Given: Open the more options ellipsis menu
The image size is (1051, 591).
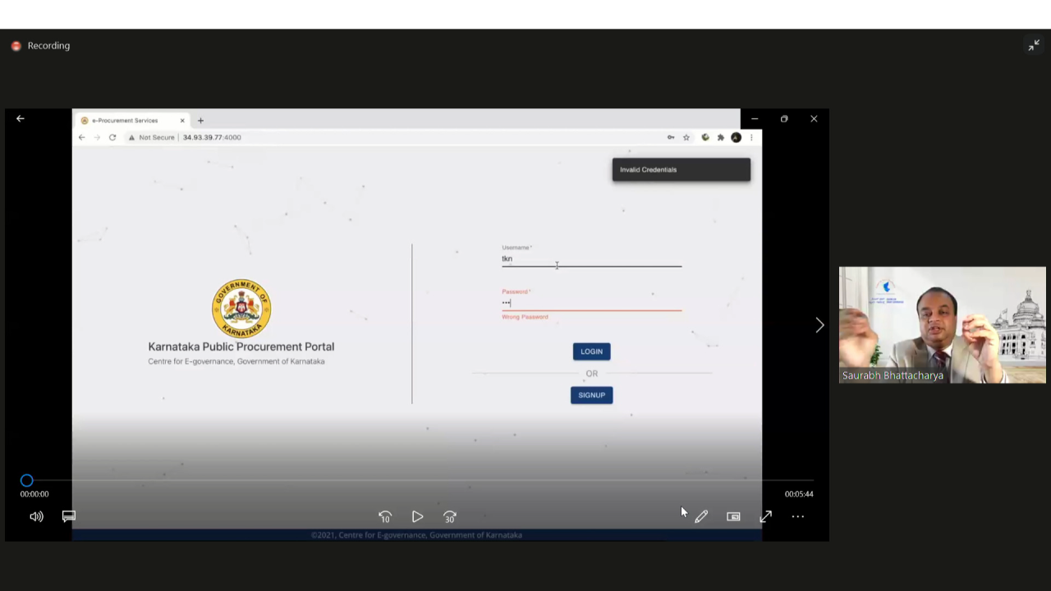Looking at the screenshot, I should click(797, 516).
